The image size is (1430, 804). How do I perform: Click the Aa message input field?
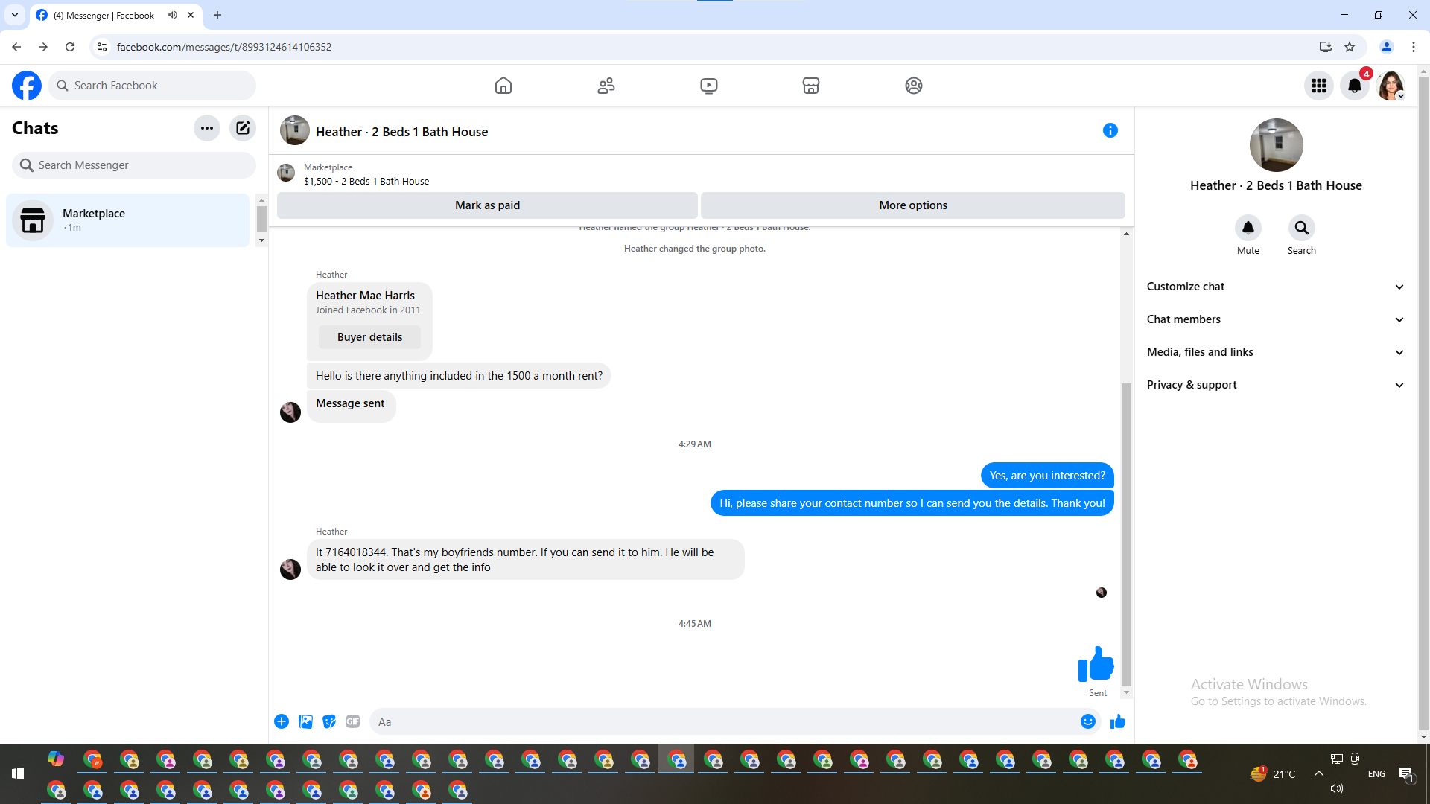point(722,721)
